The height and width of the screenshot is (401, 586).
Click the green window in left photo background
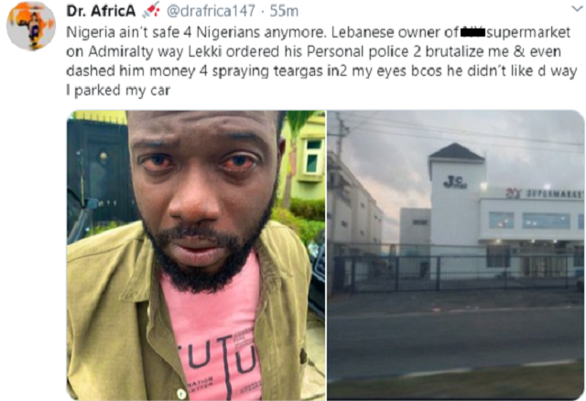(313, 156)
